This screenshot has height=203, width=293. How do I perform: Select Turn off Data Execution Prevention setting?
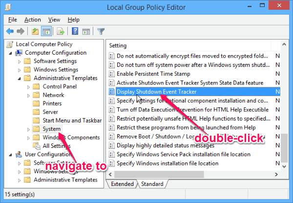(192, 110)
